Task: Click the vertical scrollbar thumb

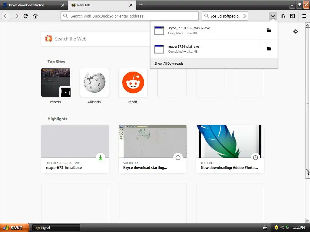Action: (307, 103)
